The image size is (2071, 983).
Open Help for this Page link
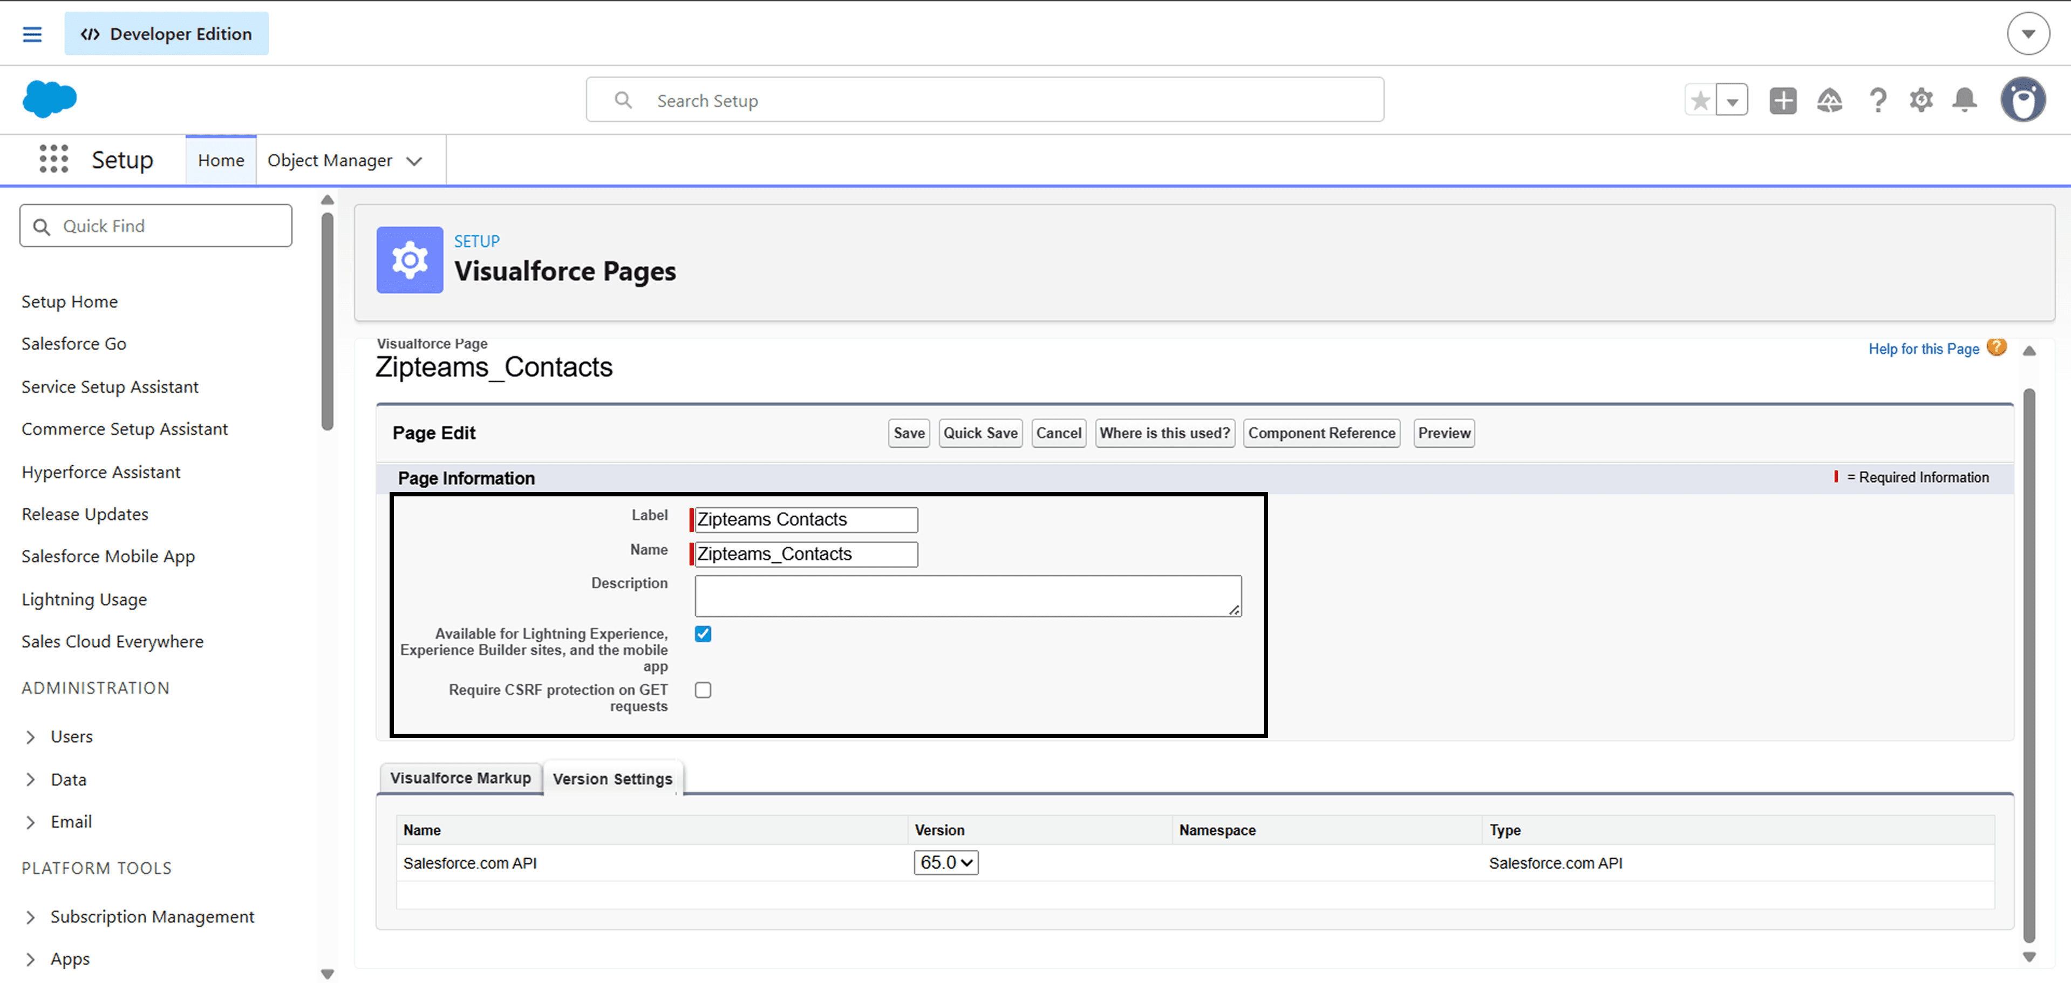click(1923, 349)
